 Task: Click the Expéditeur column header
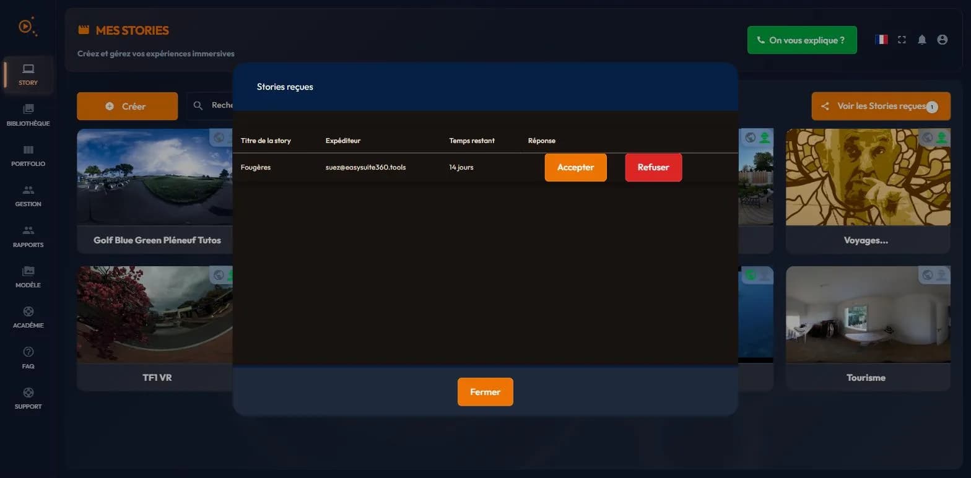(343, 141)
